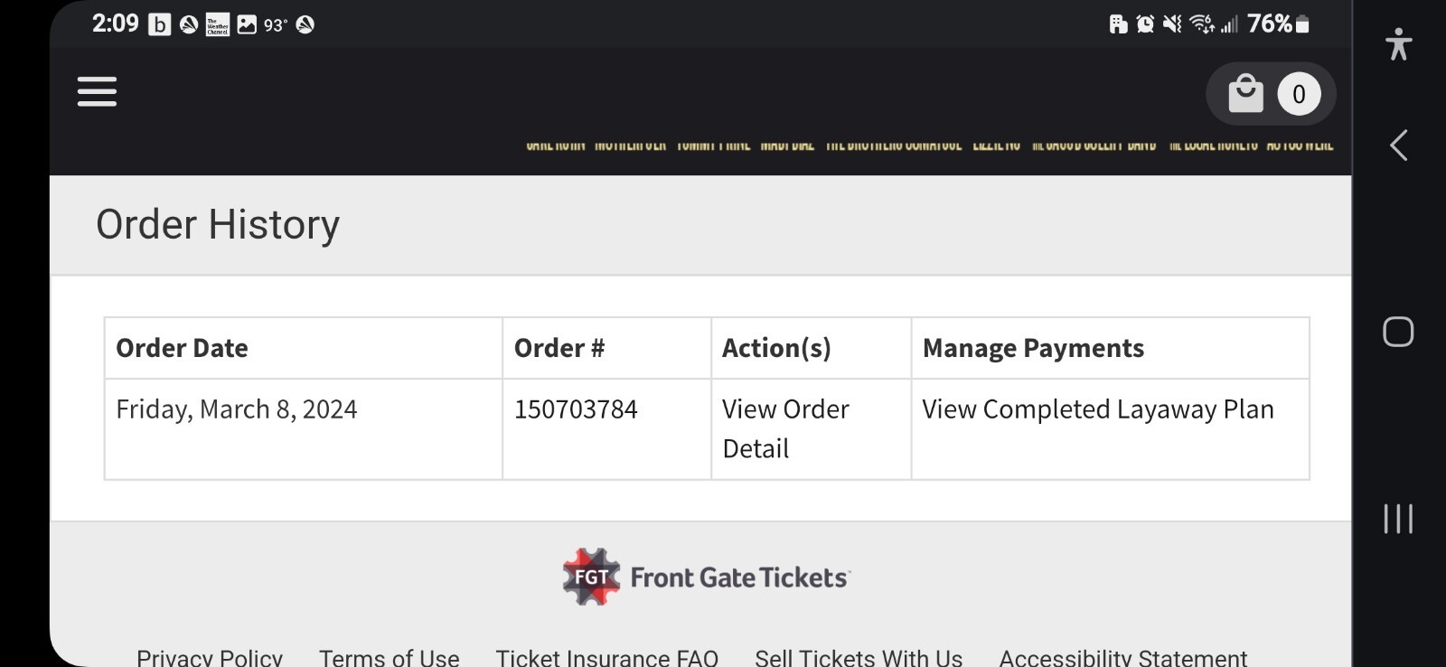Screen dimensions: 1446x667
Task: Open Sell Tickets With Us link
Action: (x=859, y=657)
